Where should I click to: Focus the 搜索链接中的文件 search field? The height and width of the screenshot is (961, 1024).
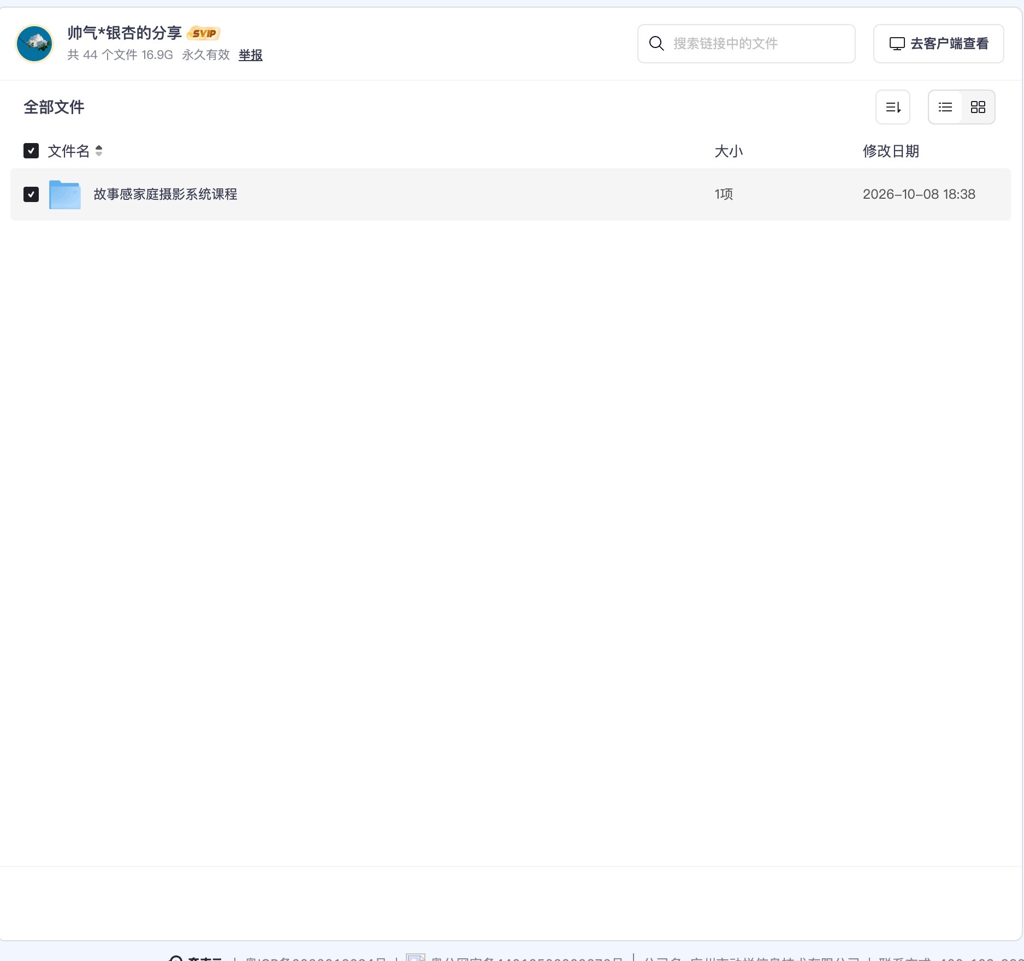coord(746,44)
